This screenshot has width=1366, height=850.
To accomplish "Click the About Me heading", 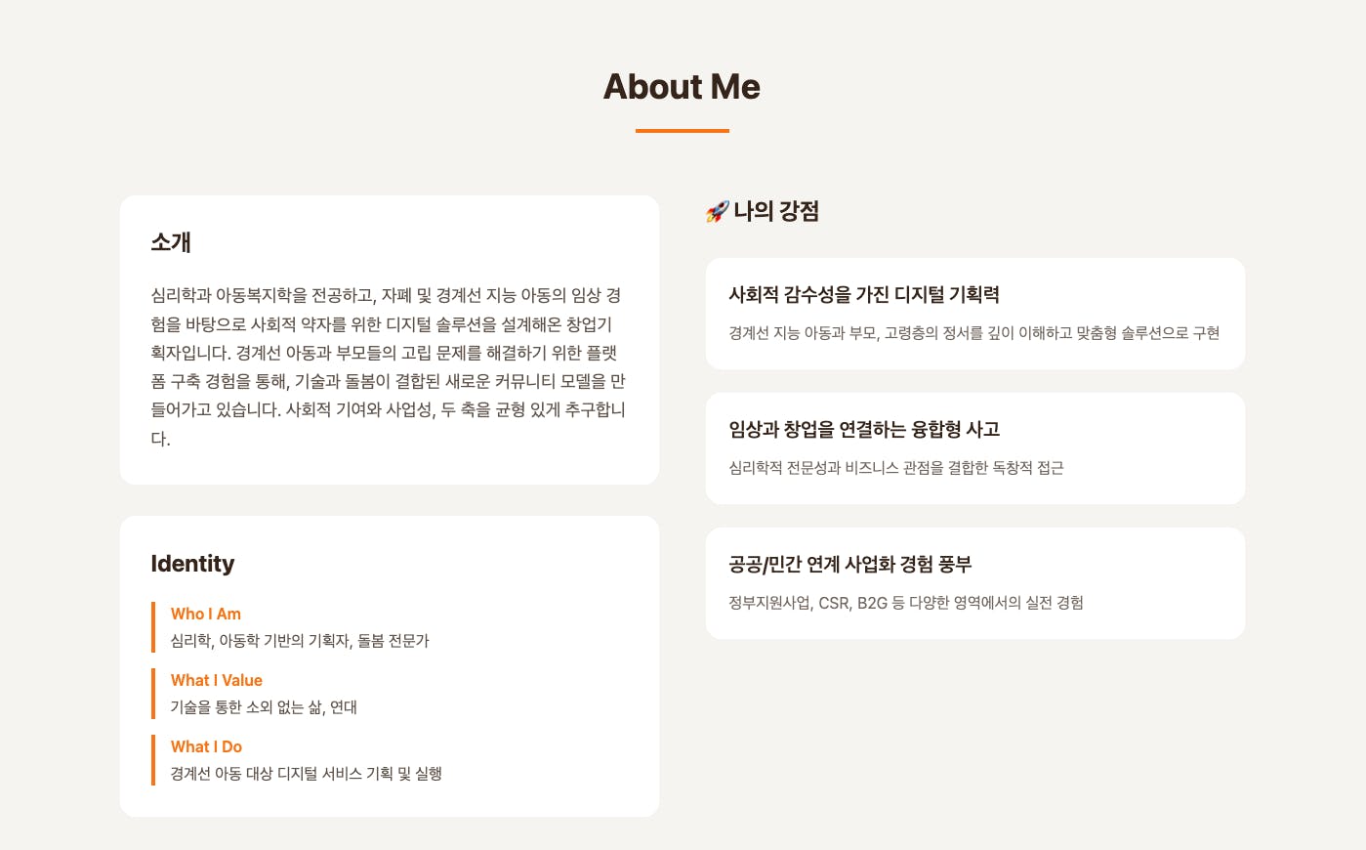I will pyautogui.click(x=682, y=87).
